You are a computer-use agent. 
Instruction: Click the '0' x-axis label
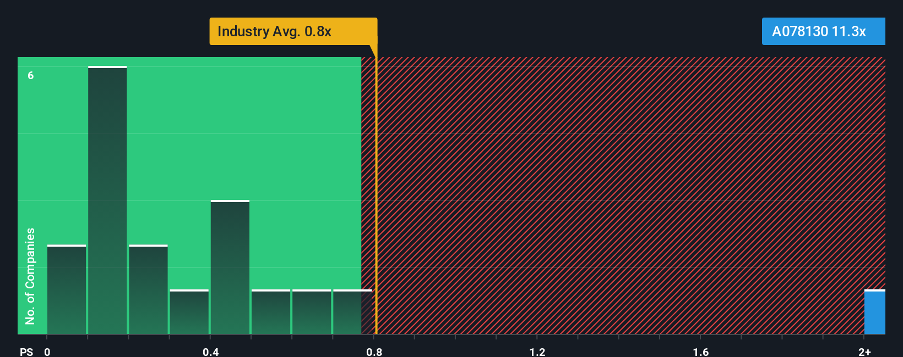coord(47,352)
